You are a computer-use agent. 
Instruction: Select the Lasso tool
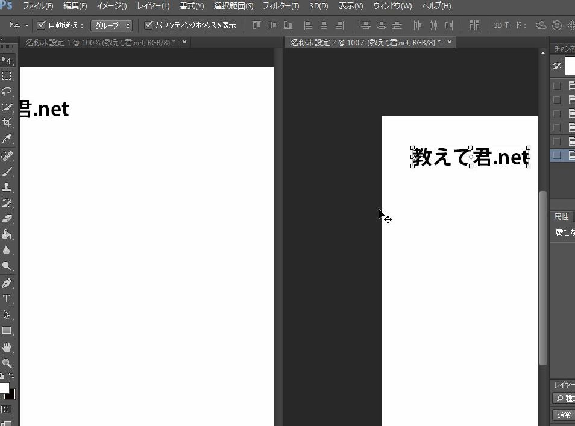tap(7, 92)
